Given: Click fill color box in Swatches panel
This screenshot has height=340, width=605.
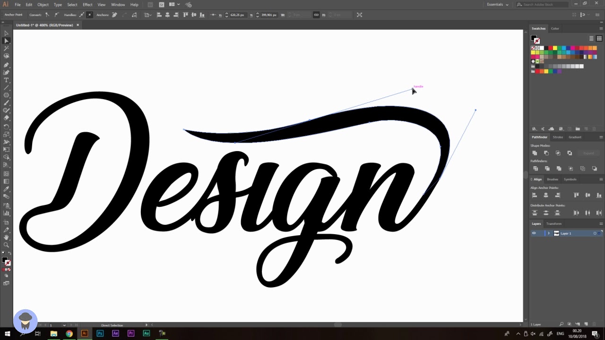Looking at the screenshot, I should [x=534, y=38].
